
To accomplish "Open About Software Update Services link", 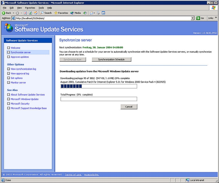I will [28, 94].
